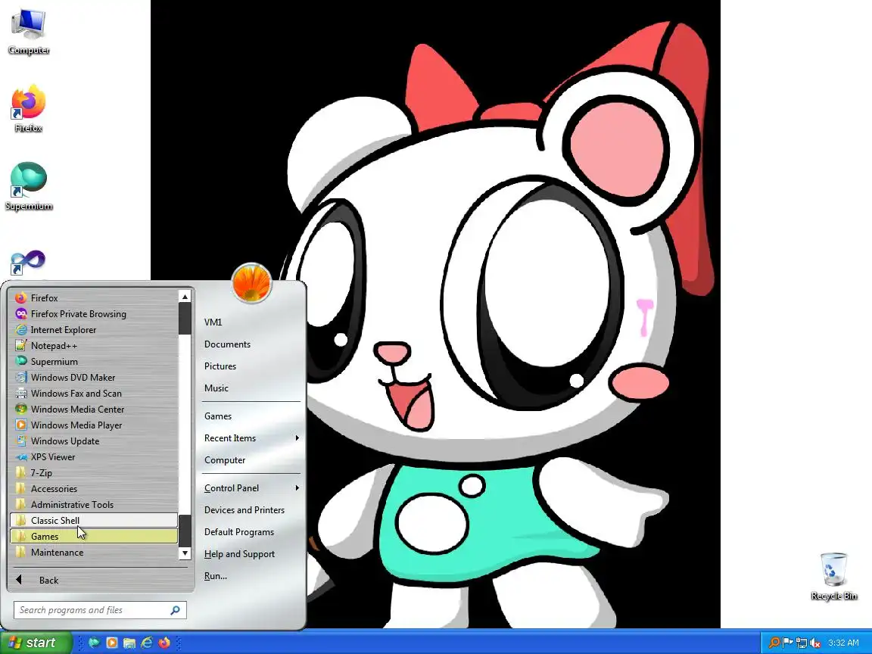Click the green start button
This screenshot has width=872, height=654.
pos(36,643)
